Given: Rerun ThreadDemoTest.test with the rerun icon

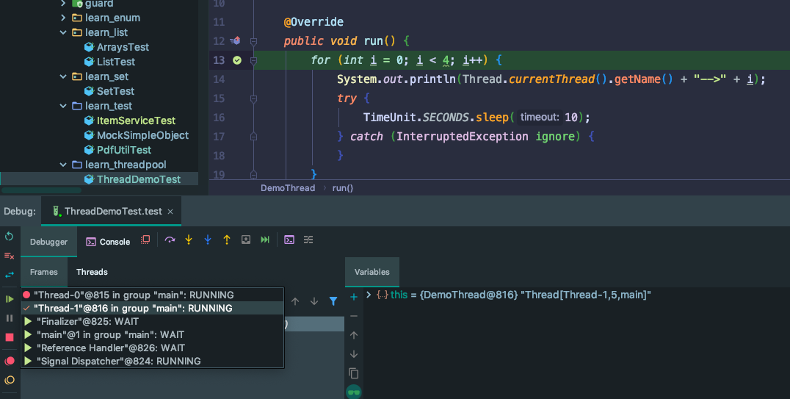Looking at the screenshot, I should pos(9,236).
